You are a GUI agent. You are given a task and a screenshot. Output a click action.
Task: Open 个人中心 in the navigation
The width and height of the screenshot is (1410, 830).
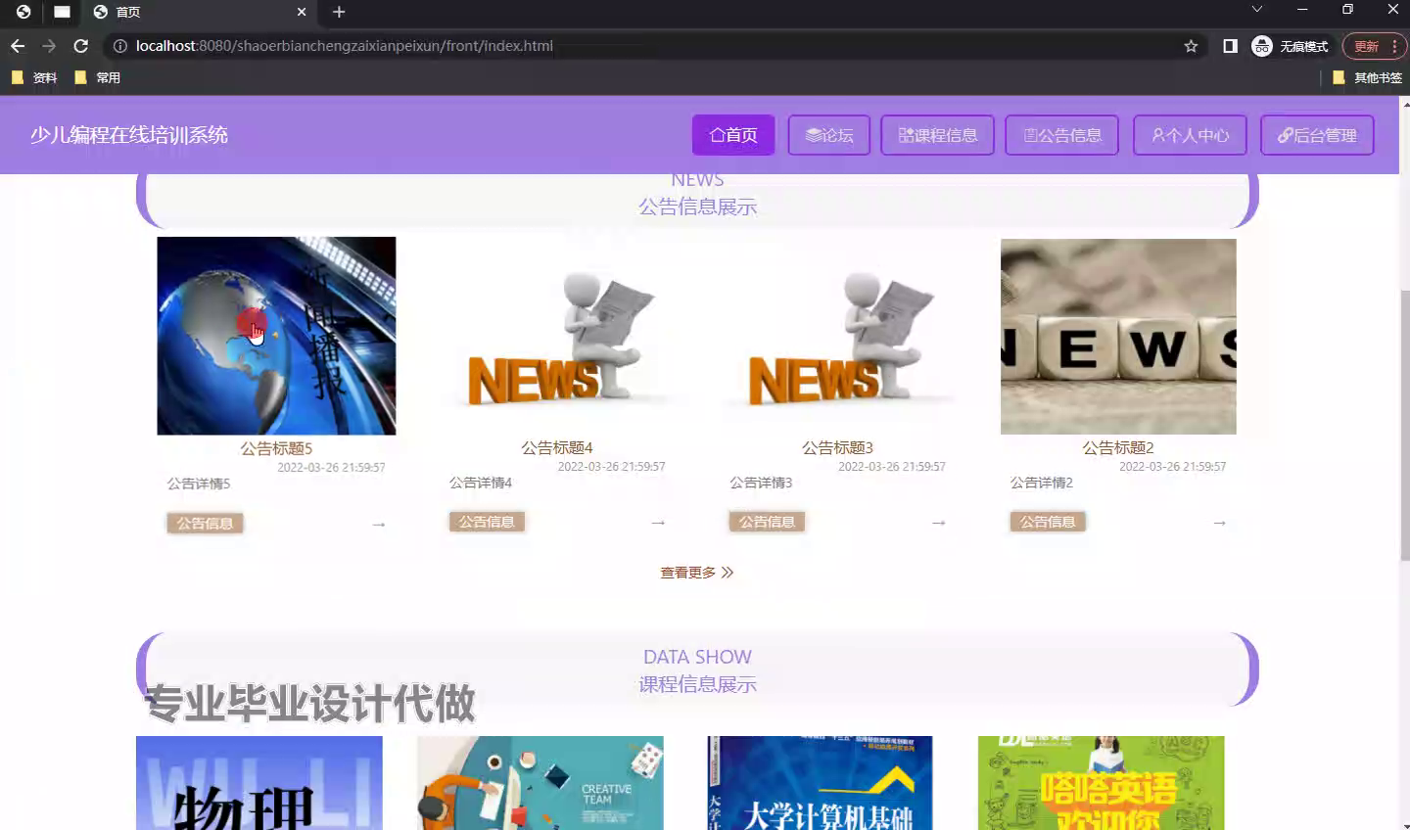coord(1190,135)
